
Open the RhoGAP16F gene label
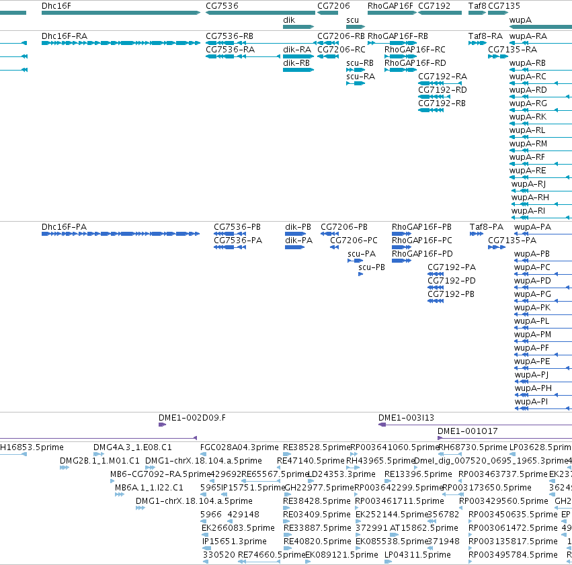[x=391, y=6]
